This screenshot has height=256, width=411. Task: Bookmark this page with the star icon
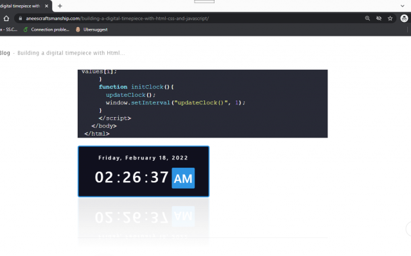coord(390,19)
